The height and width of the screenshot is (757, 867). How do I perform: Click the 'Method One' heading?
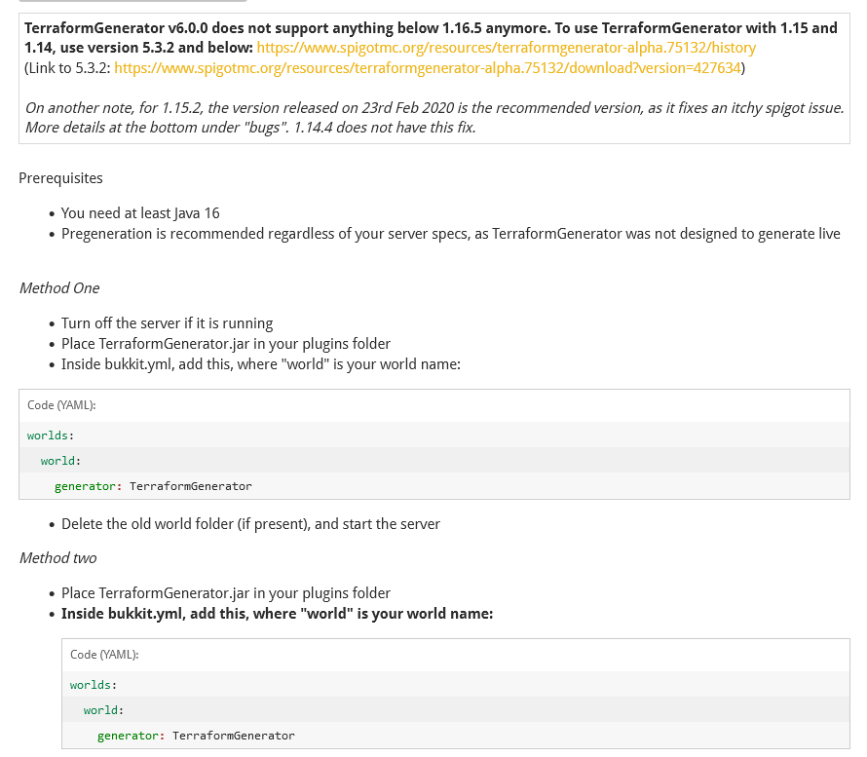point(59,288)
